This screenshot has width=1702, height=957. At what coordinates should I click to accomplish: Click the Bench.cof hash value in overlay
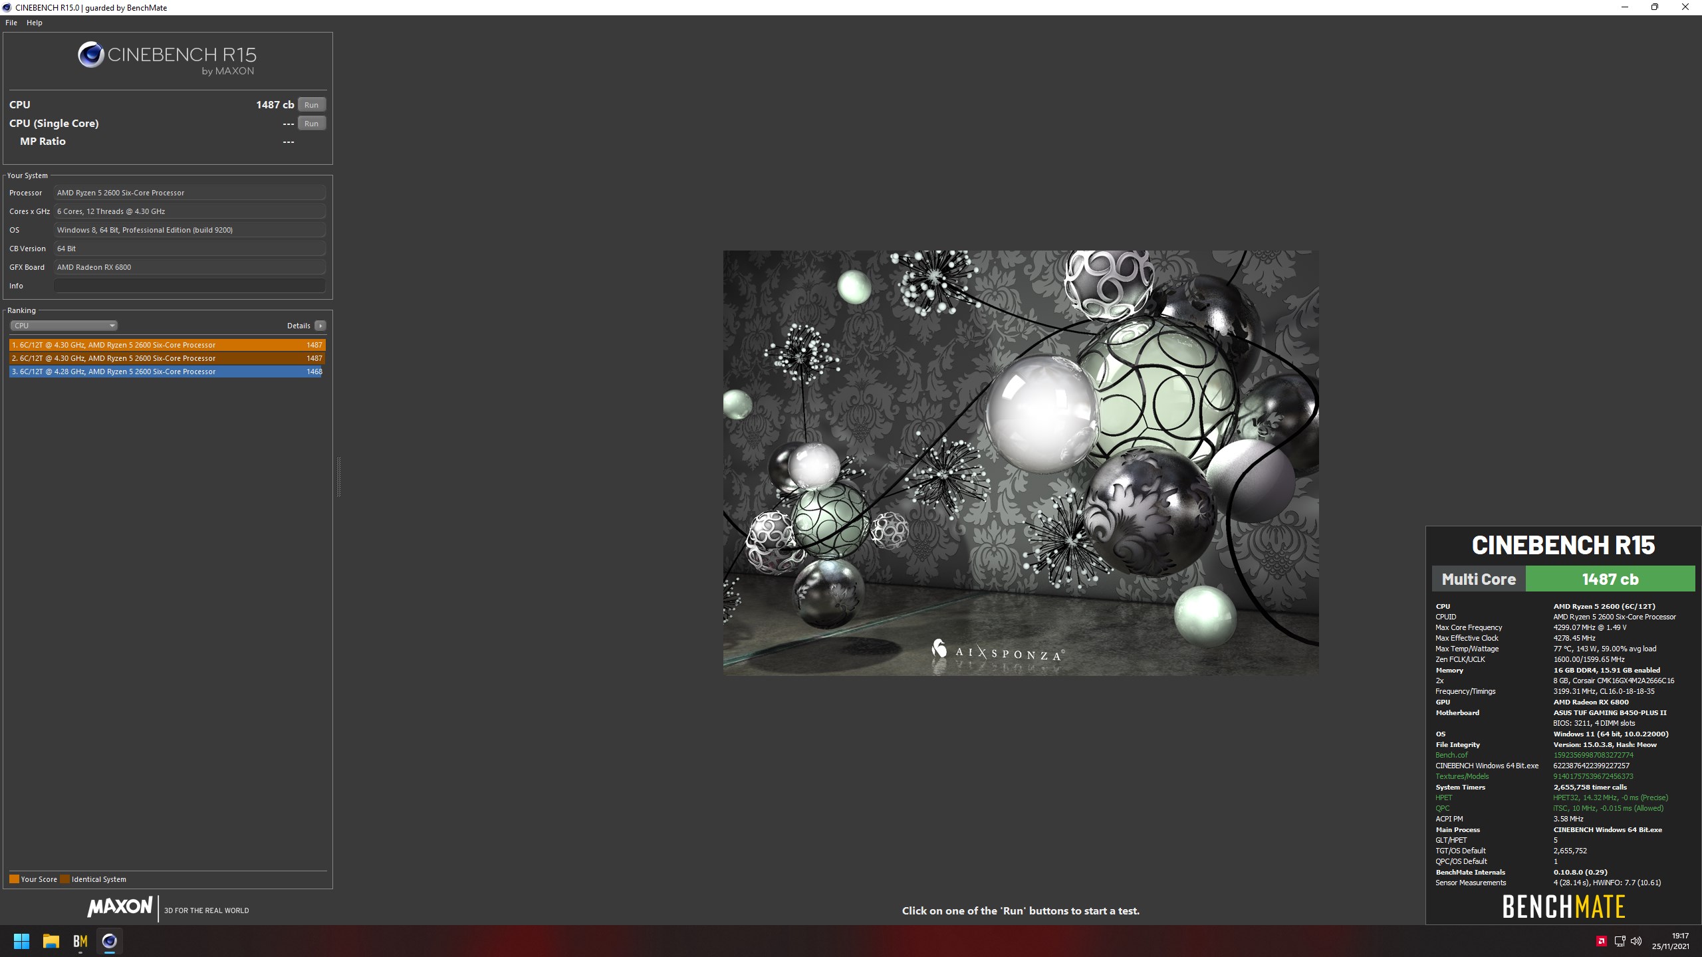(x=1593, y=755)
